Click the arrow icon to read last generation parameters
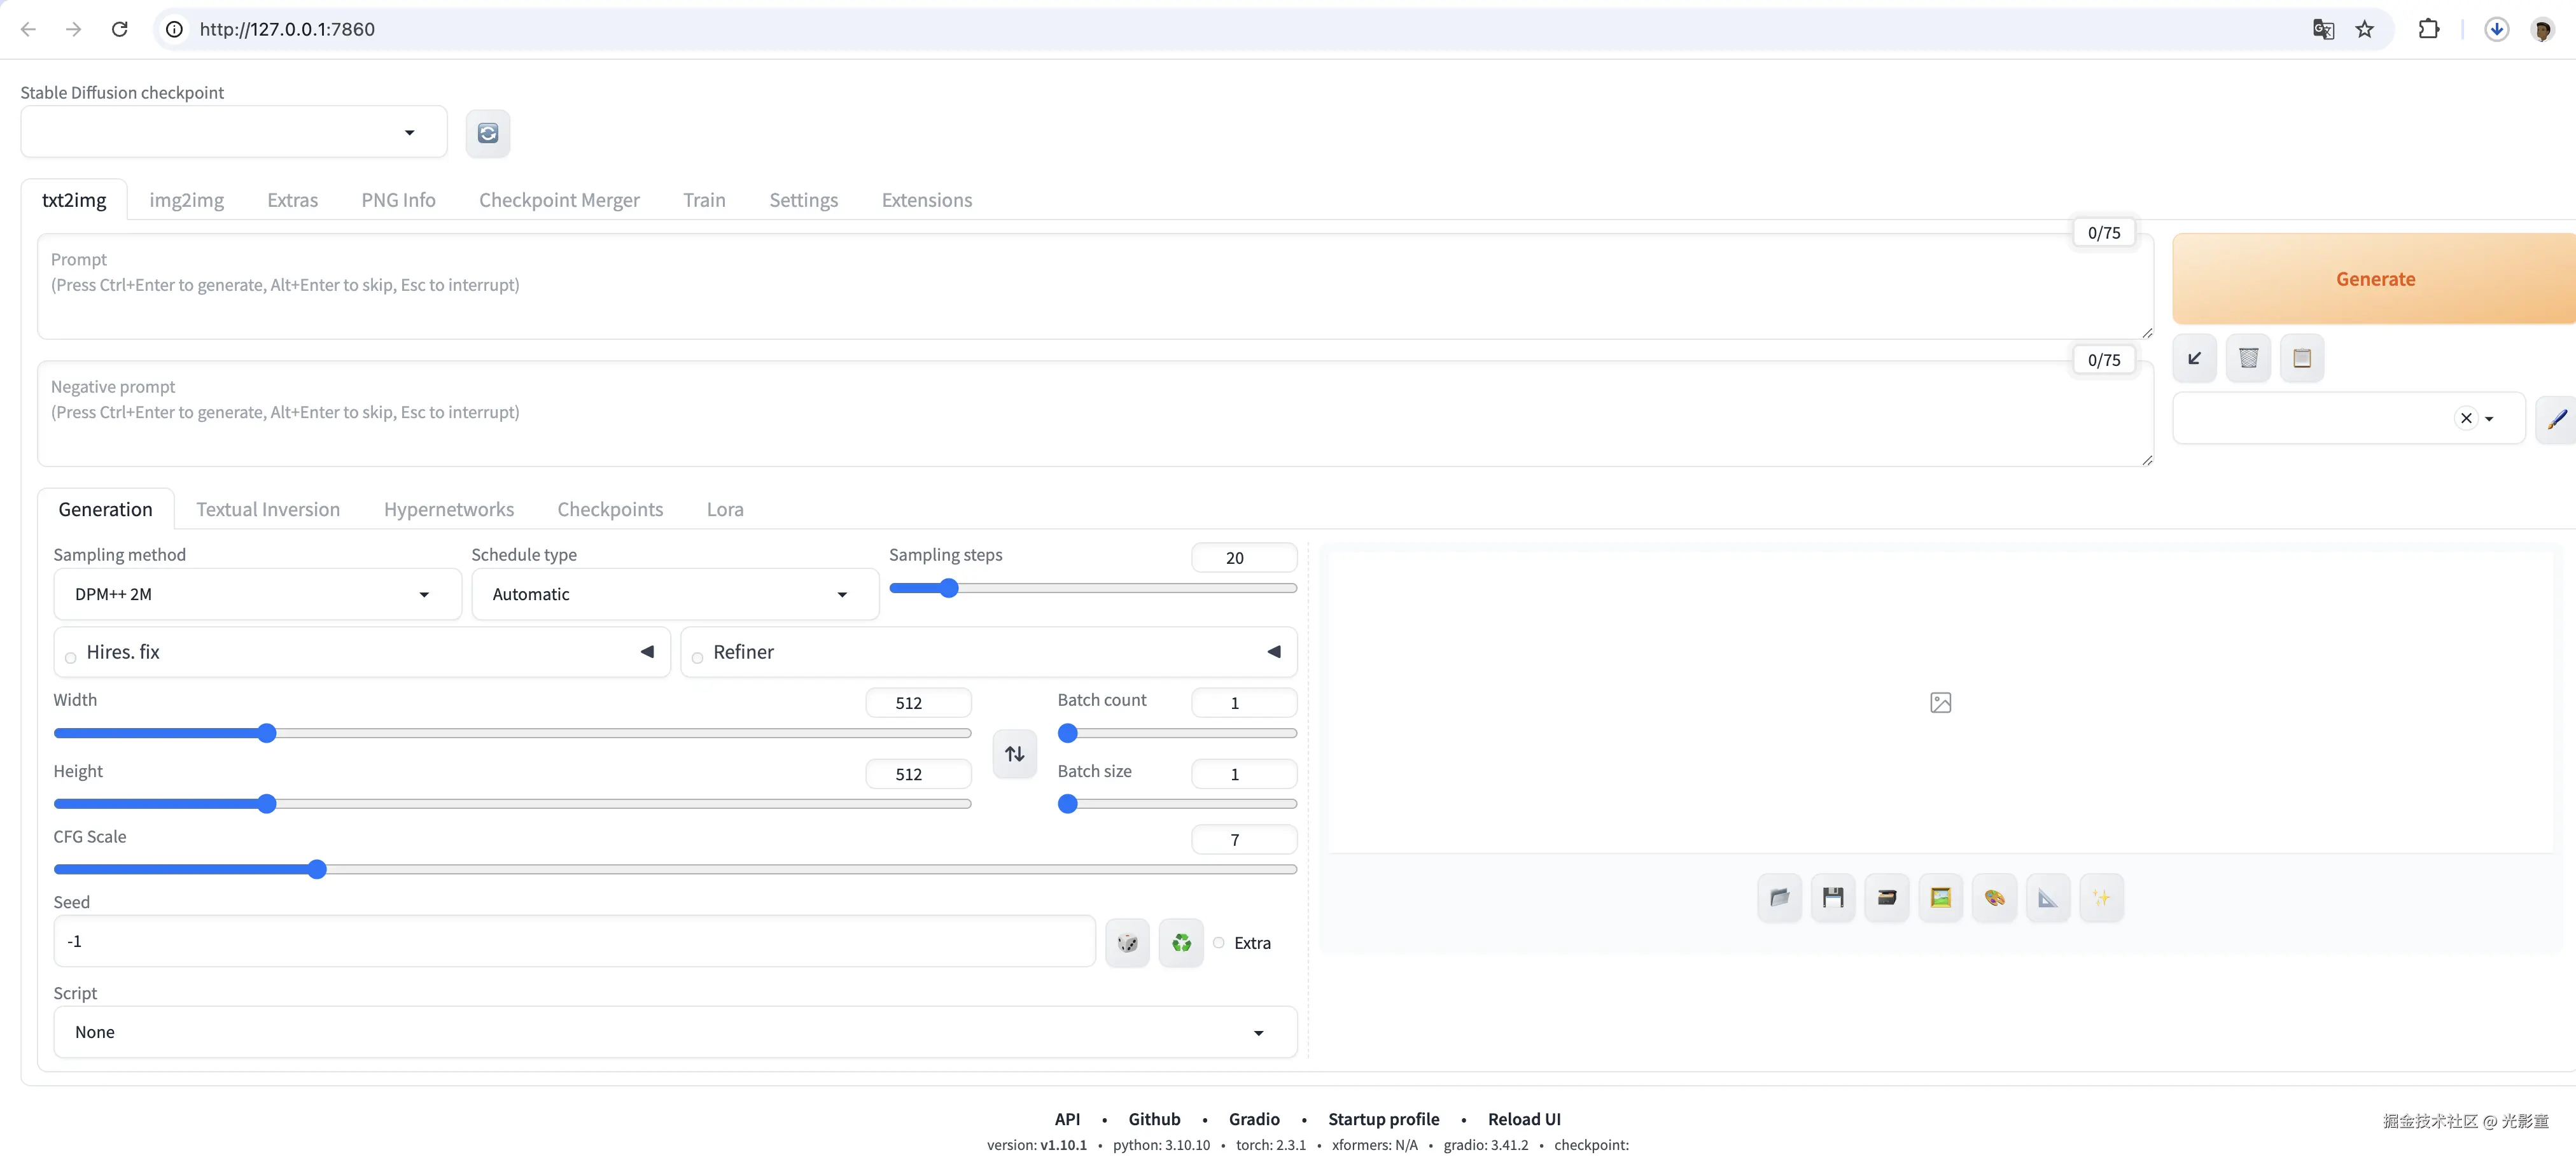2576x1157 pixels. tap(2194, 358)
